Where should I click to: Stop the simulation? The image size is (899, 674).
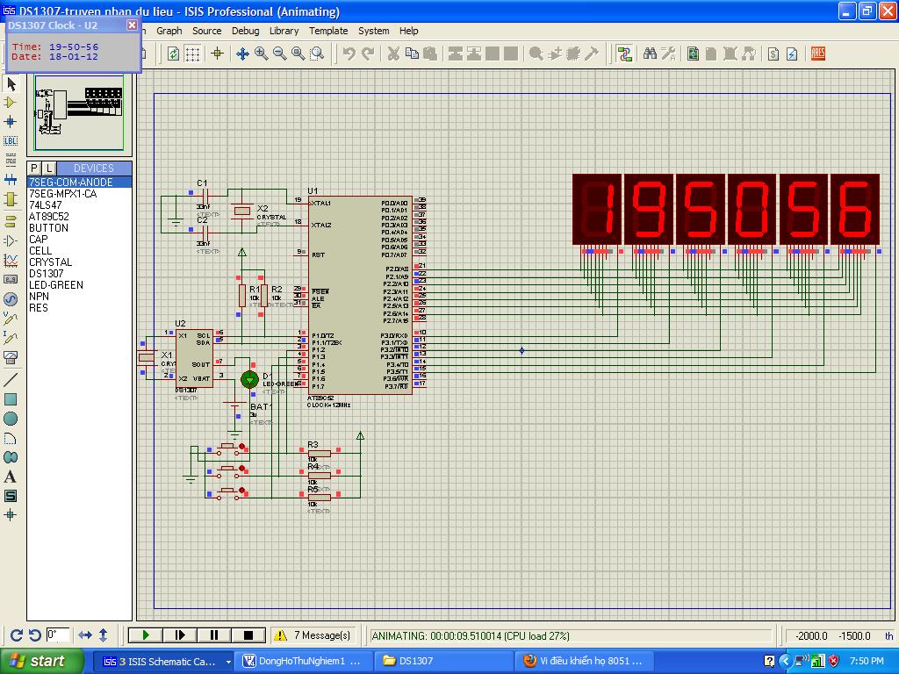coord(248,635)
